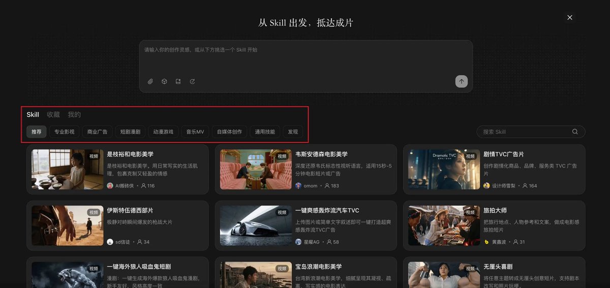Click the cube icon in prompt box
The image size is (610, 288).
click(x=164, y=81)
